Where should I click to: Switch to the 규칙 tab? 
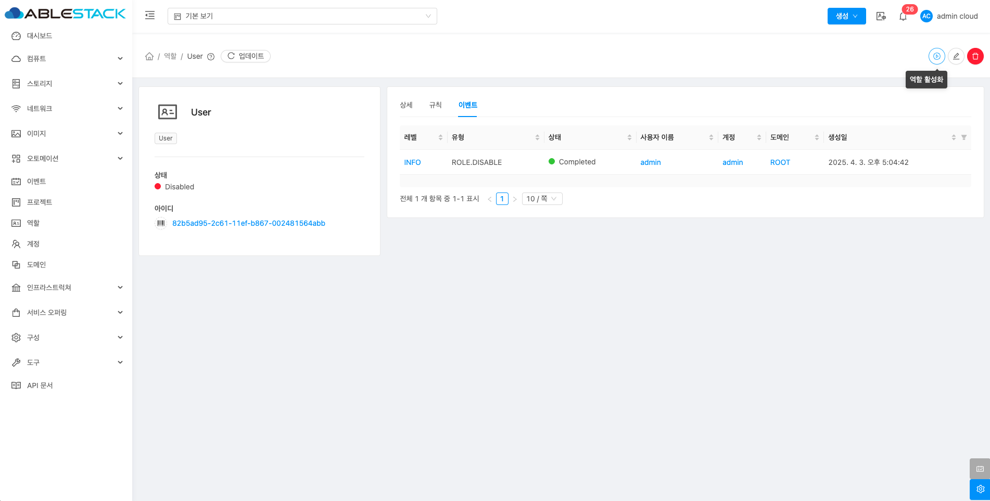[435, 105]
